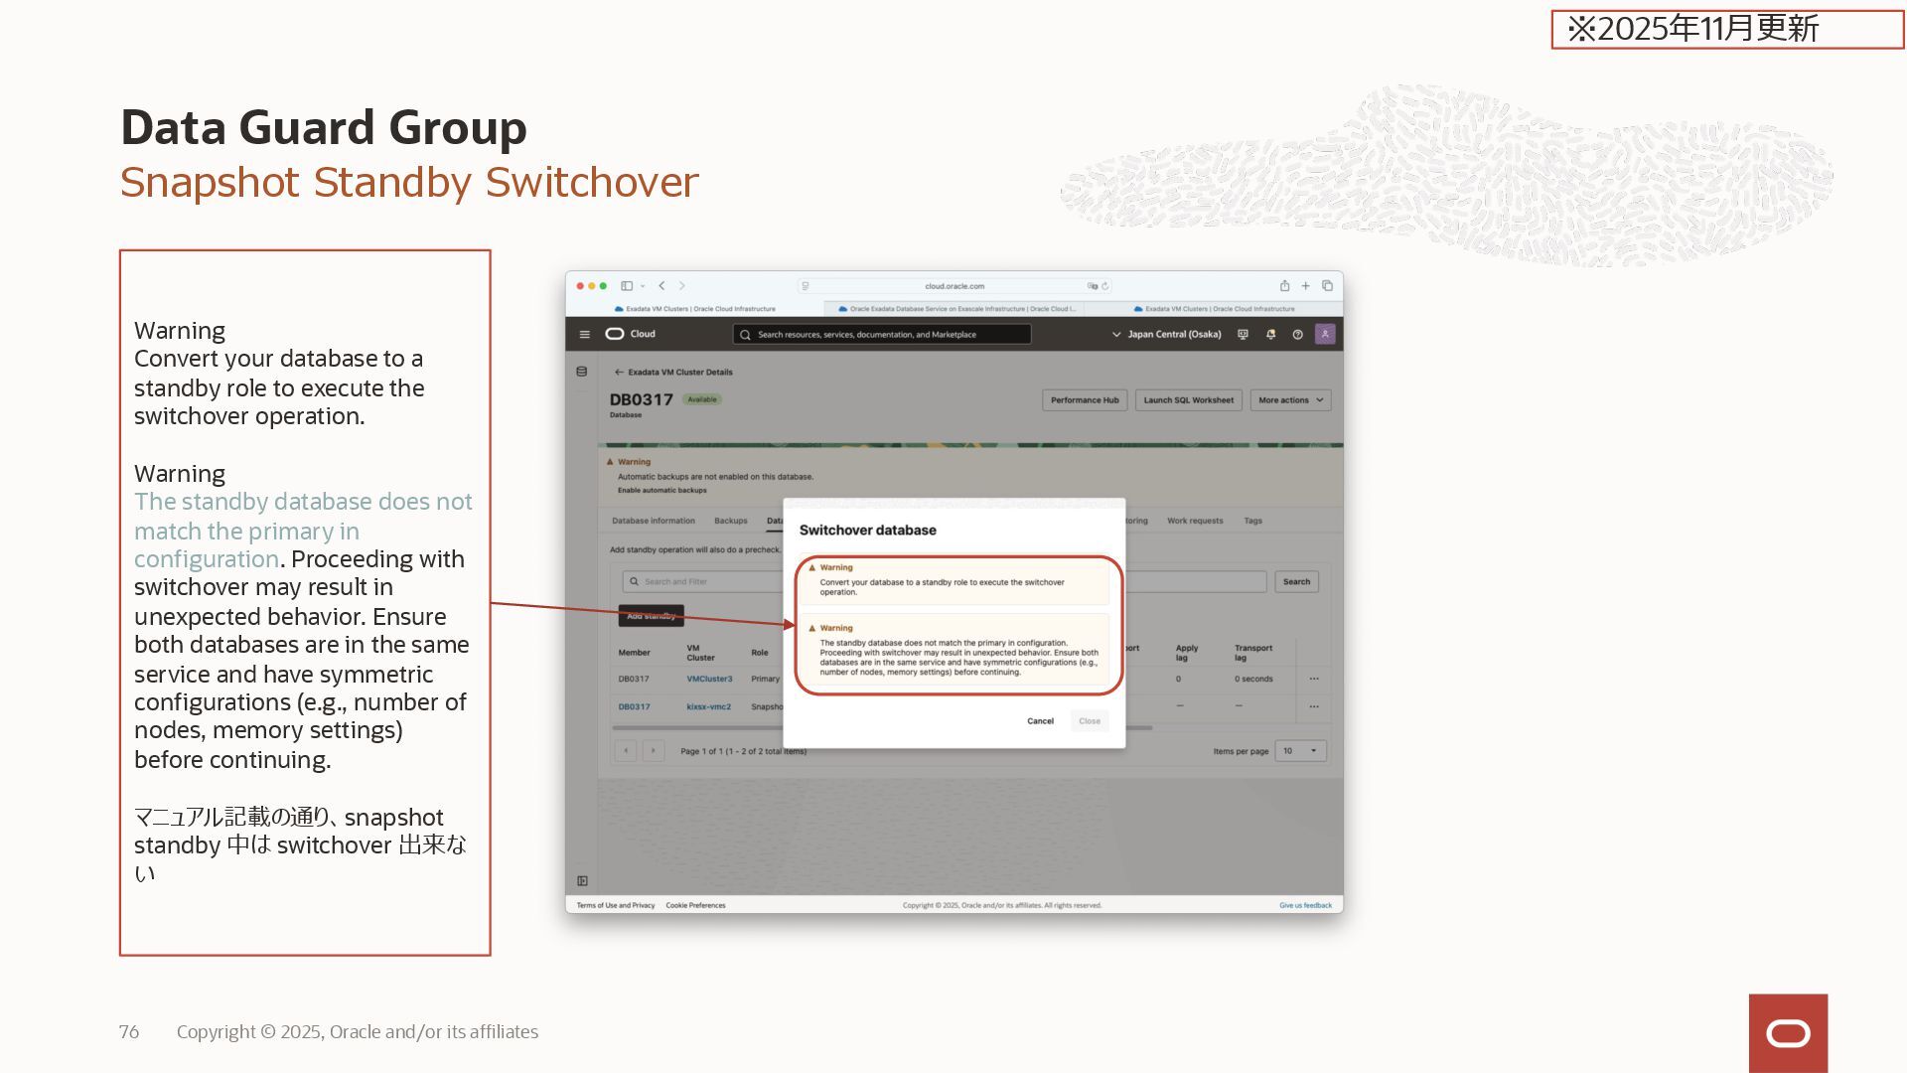The image size is (1907, 1073).
Task: Expand the Japan Central (Osaka) region selector
Action: [x=1166, y=335]
